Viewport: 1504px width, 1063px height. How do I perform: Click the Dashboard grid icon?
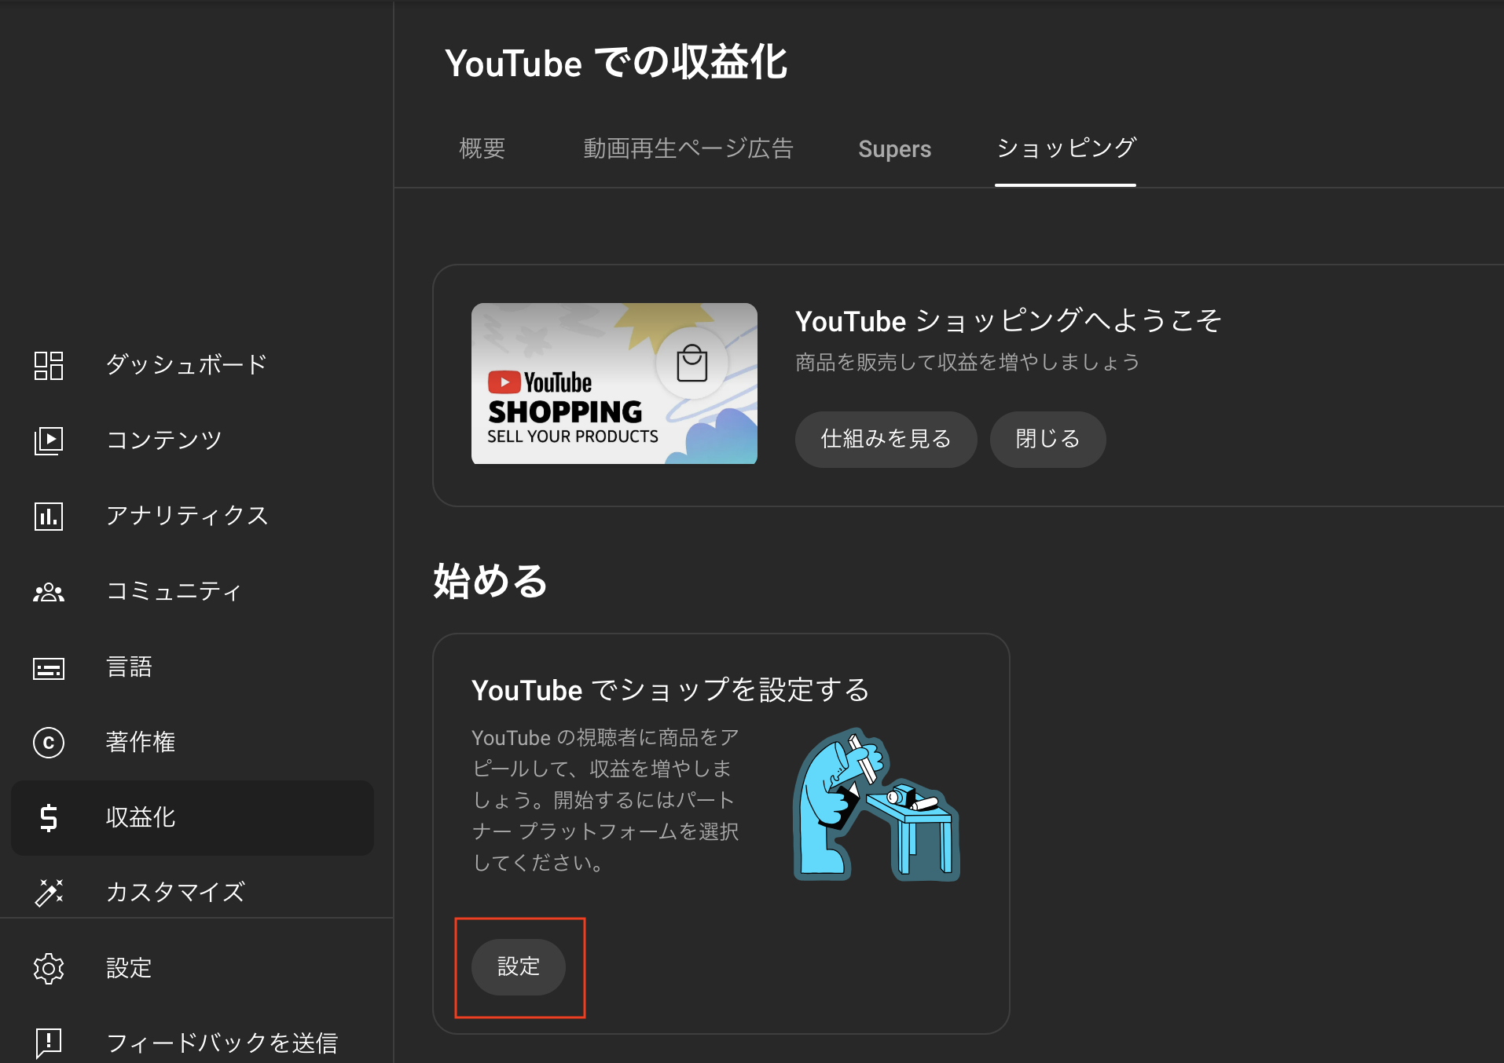pyautogui.click(x=49, y=365)
